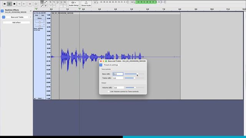Enable Link Volume control to Tone controls
Viewport: 246px width, 138px height.
click(x=108, y=92)
